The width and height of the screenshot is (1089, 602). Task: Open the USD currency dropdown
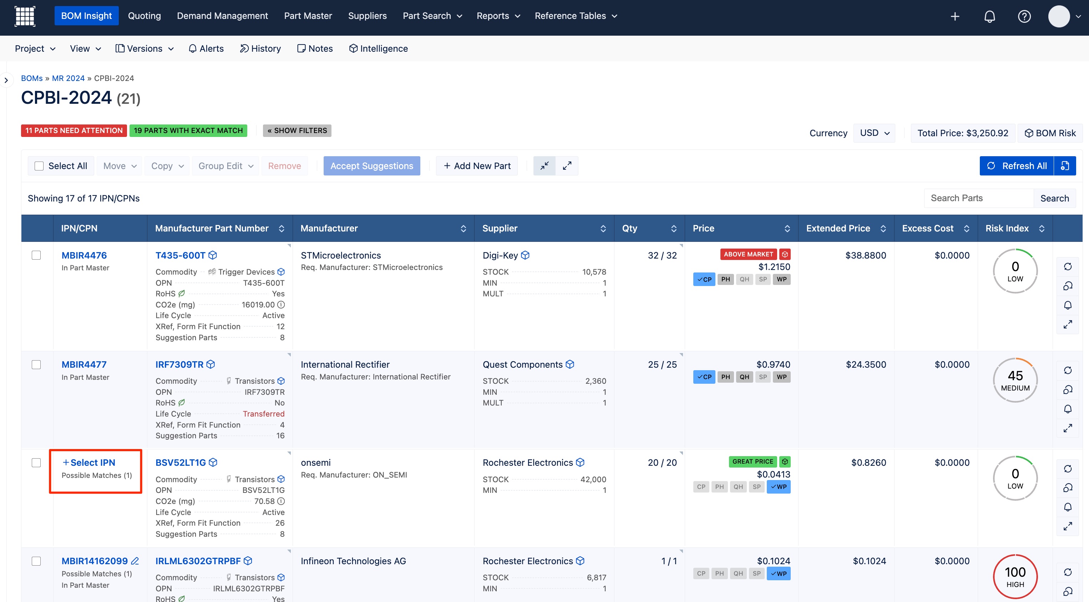coord(874,133)
